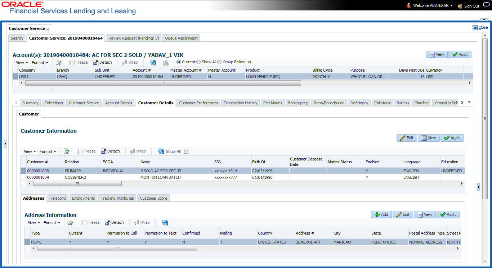Click the Account(s) Audit button

click(x=460, y=54)
